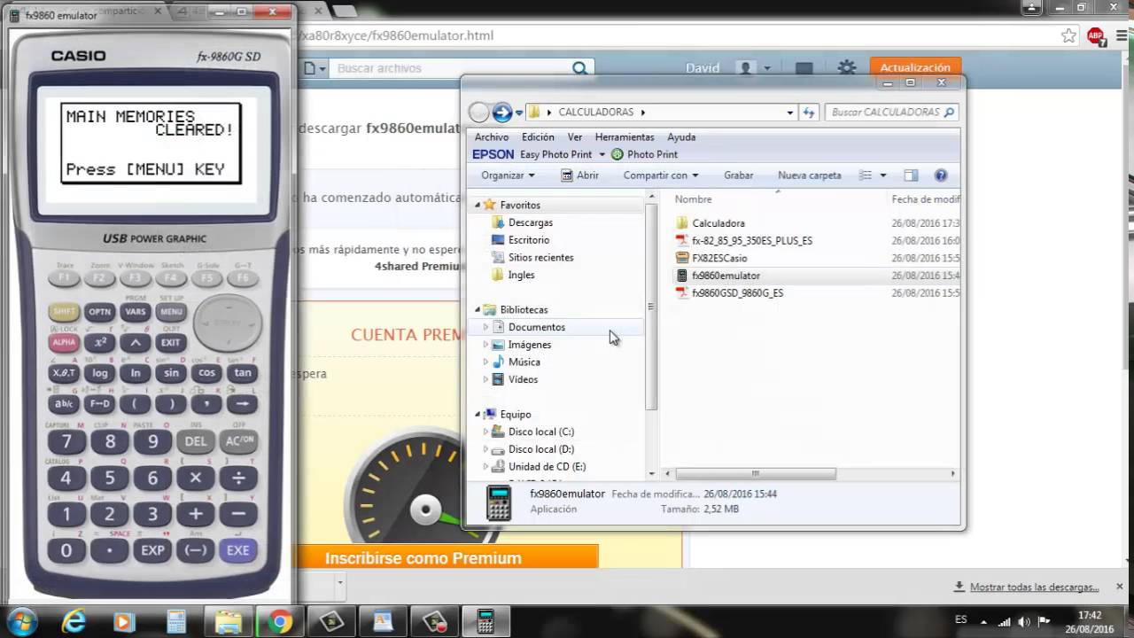Toggle the Explorer preview pane icon

[911, 175]
